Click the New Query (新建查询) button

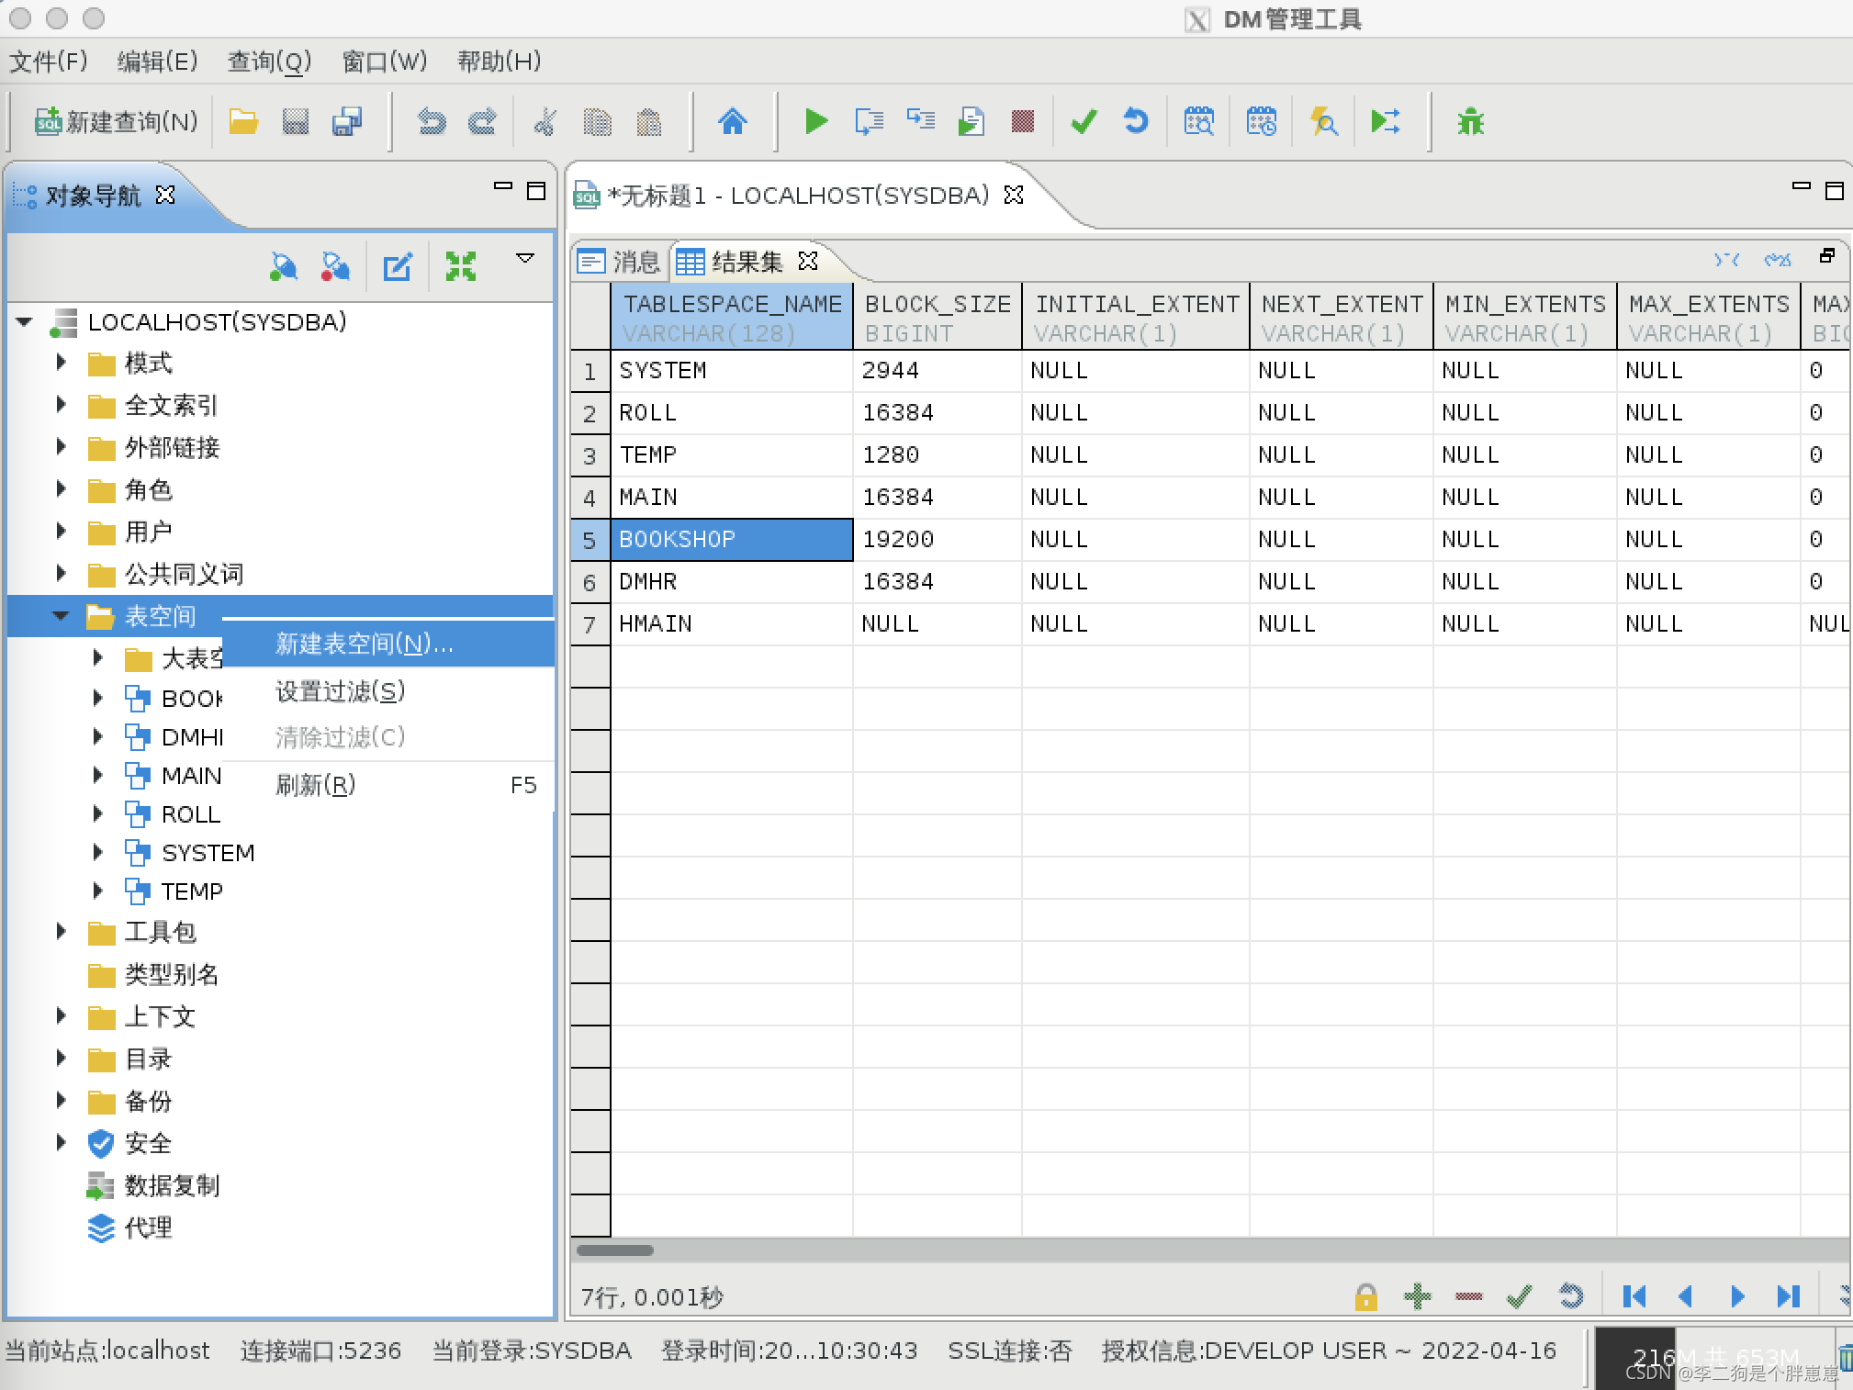coord(117,121)
